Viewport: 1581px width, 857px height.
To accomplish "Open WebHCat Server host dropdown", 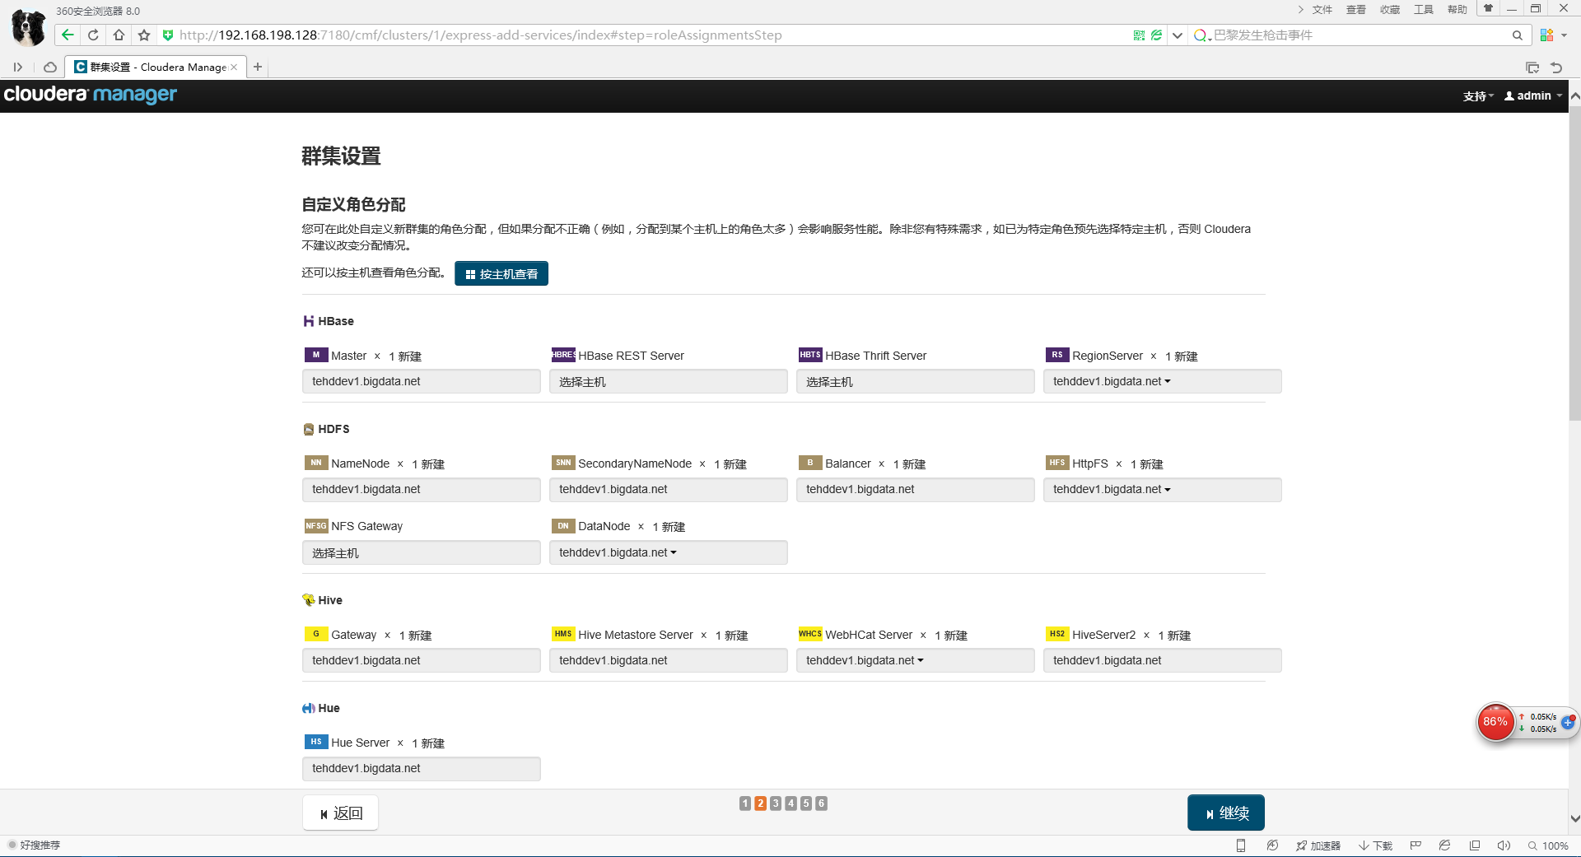I will click(x=915, y=660).
